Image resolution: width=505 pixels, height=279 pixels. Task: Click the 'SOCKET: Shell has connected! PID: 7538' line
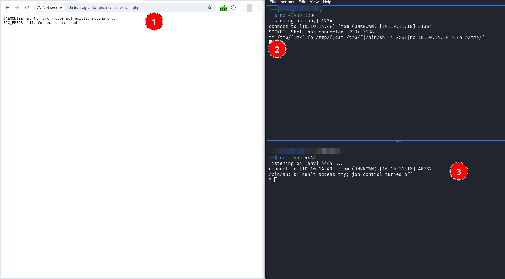321,32
